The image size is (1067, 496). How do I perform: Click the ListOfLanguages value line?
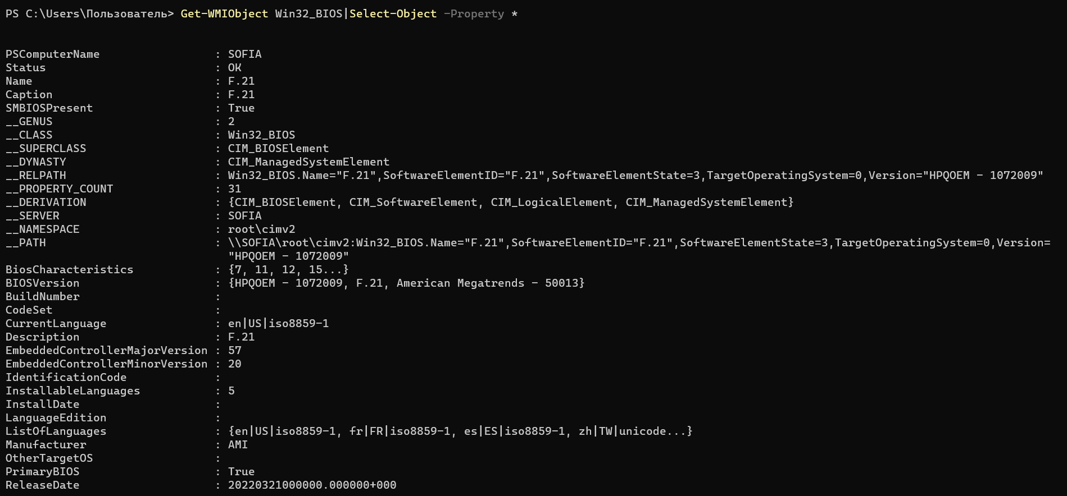pos(460,431)
